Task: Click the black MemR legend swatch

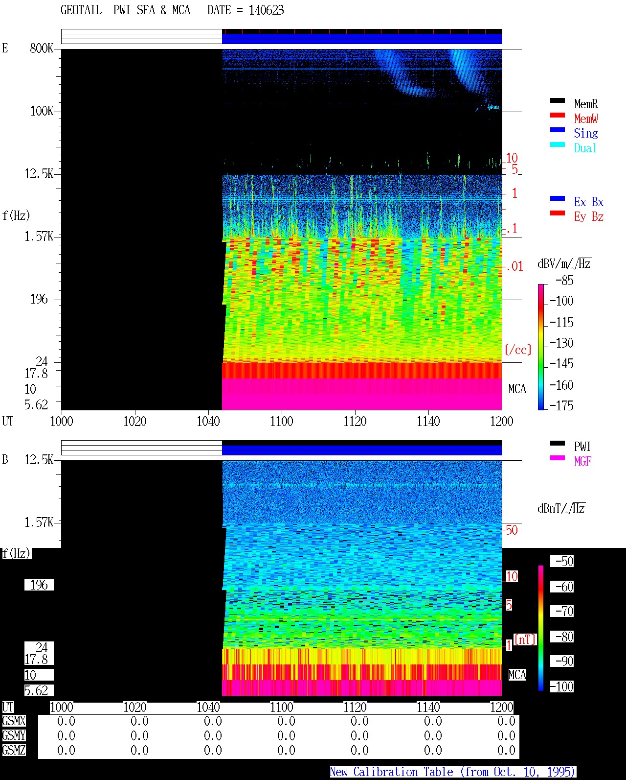Action: (x=558, y=101)
